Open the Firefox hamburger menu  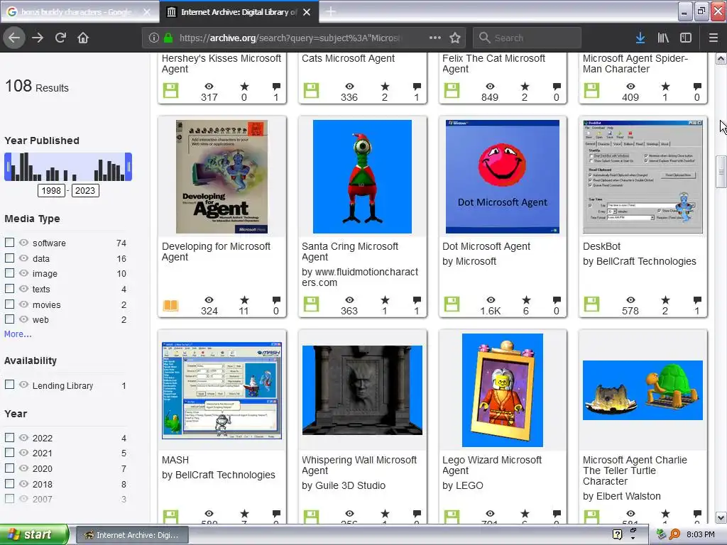coord(713,38)
